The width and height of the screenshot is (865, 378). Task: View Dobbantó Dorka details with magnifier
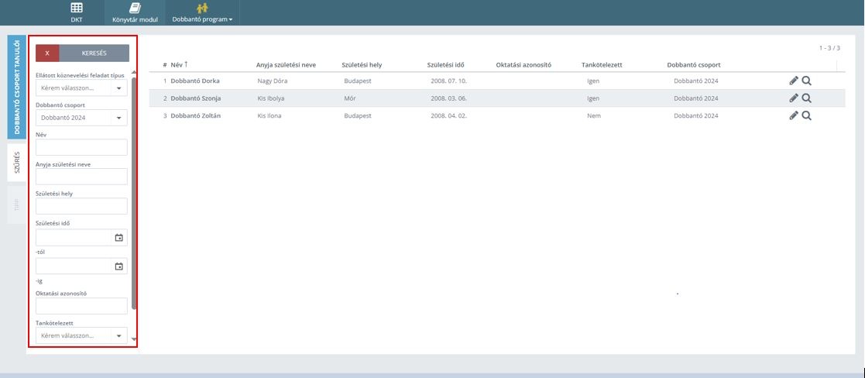point(806,81)
